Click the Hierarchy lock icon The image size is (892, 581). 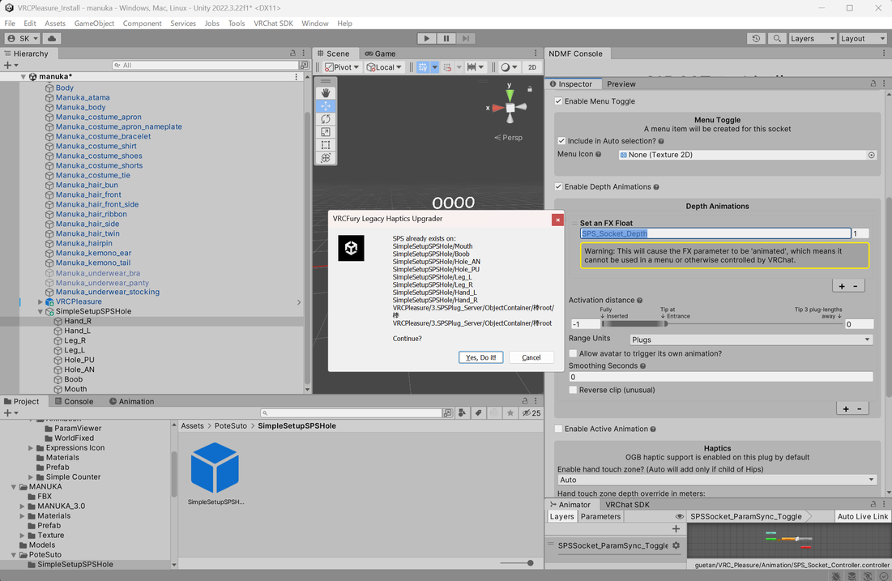[293, 53]
